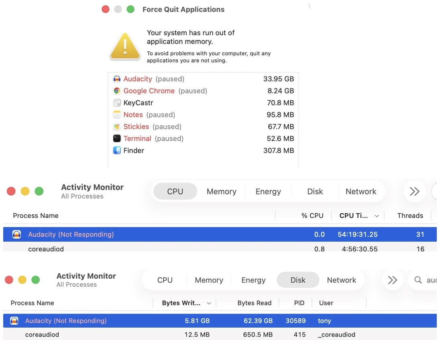Select the Stickies app icon
This screenshot has width=440, height=340.
(x=117, y=127)
